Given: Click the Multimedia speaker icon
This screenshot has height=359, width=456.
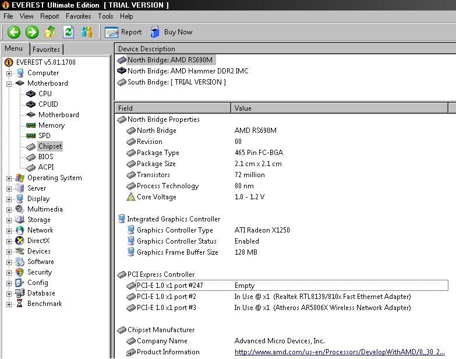Looking at the screenshot, I should 20,209.
